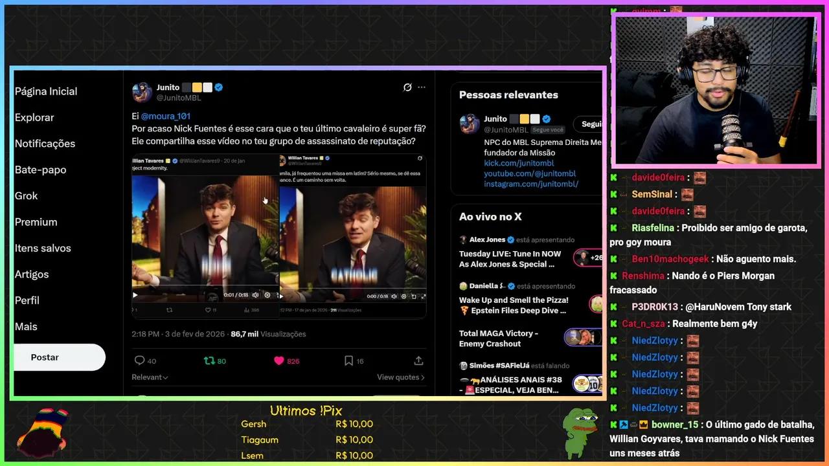Open Itens salvos in the sidebar
This screenshot has height=466, width=829.
[43, 248]
